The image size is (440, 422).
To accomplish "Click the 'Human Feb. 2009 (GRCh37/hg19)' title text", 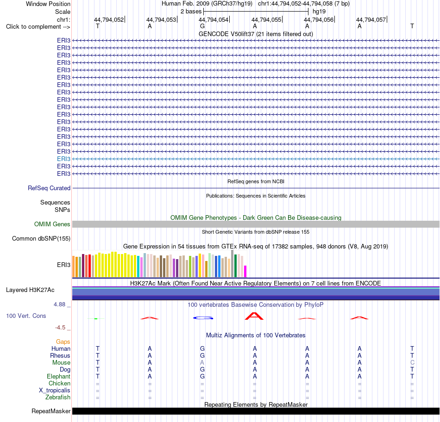I will [207, 4].
